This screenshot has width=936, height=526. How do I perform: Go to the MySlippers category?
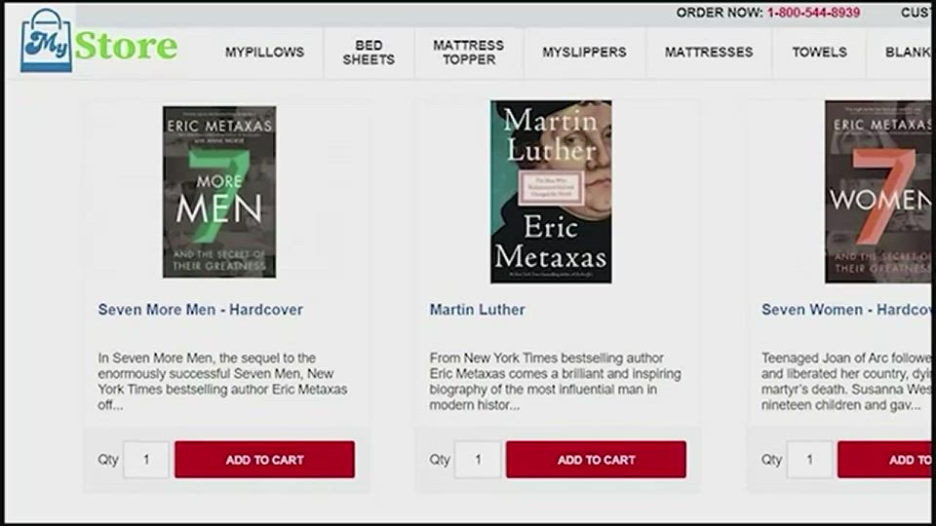[x=584, y=53]
